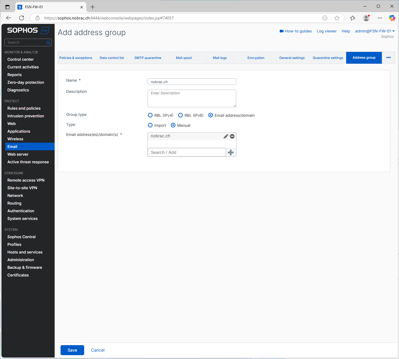
Task: Open Active threat response
Action: [x=28, y=162]
